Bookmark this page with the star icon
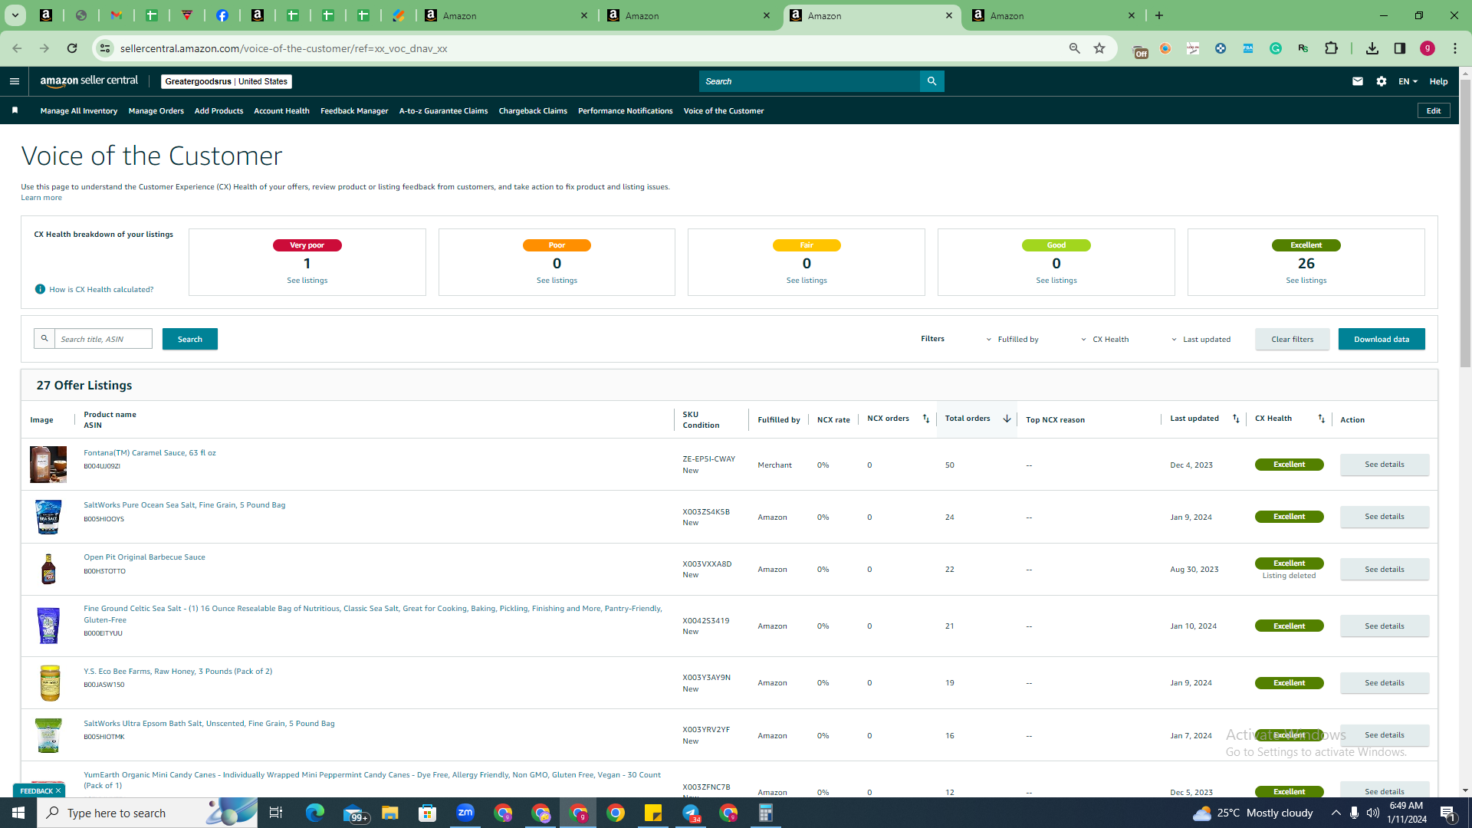Screen dimensions: 1472x828 pyautogui.click(x=1099, y=48)
